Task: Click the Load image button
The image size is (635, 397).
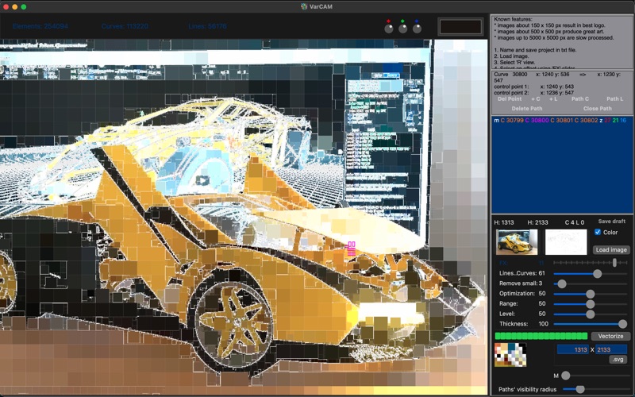Action: click(x=611, y=249)
